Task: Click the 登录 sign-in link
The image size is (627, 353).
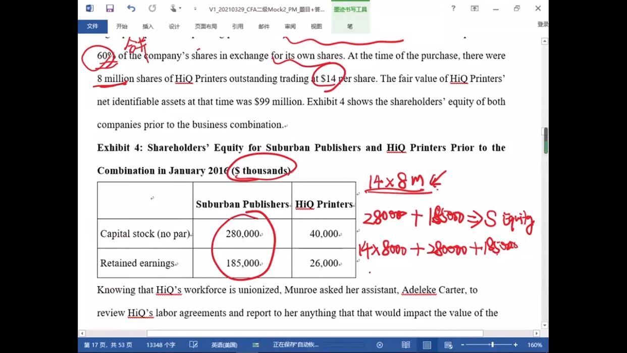Action: [542, 24]
